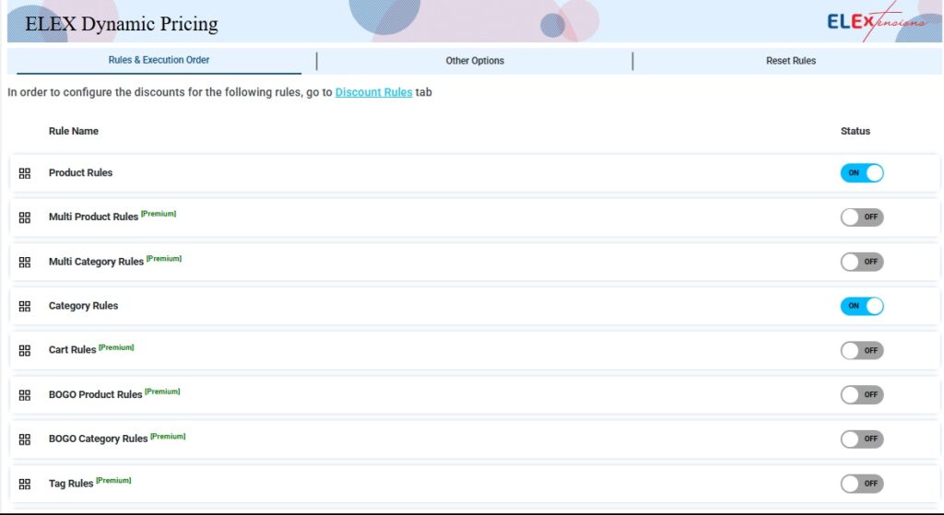Image resolution: width=944 pixels, height=515 pixels.
Task: Click the Multi Category Rules row label
Action: pyautogui.click(x=96, y=262)
